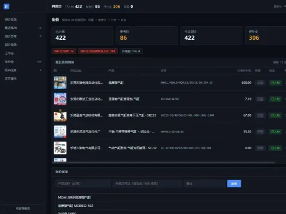The height and width of the screenshot is (214, 286).
Task: Open the sidebar item with badge 18
Action: tap(23, 28)
